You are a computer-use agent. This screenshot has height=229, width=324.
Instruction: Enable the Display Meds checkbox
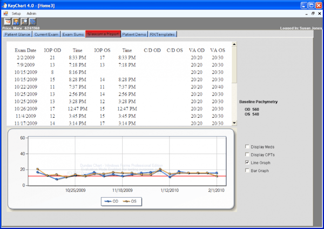point(247,146)
